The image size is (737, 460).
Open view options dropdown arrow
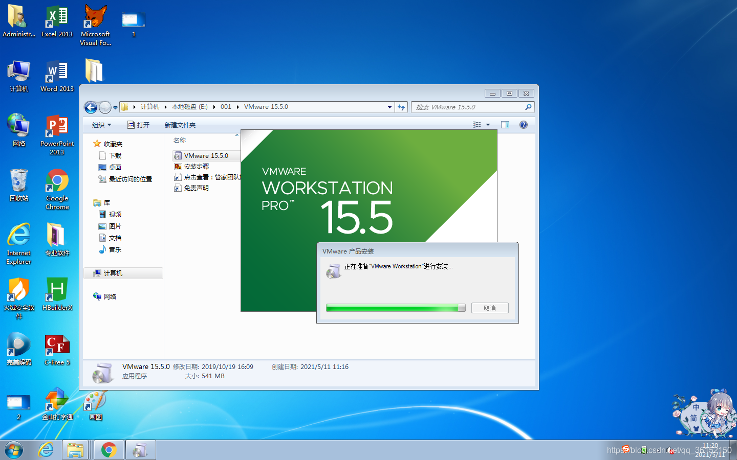coord(488,125)
